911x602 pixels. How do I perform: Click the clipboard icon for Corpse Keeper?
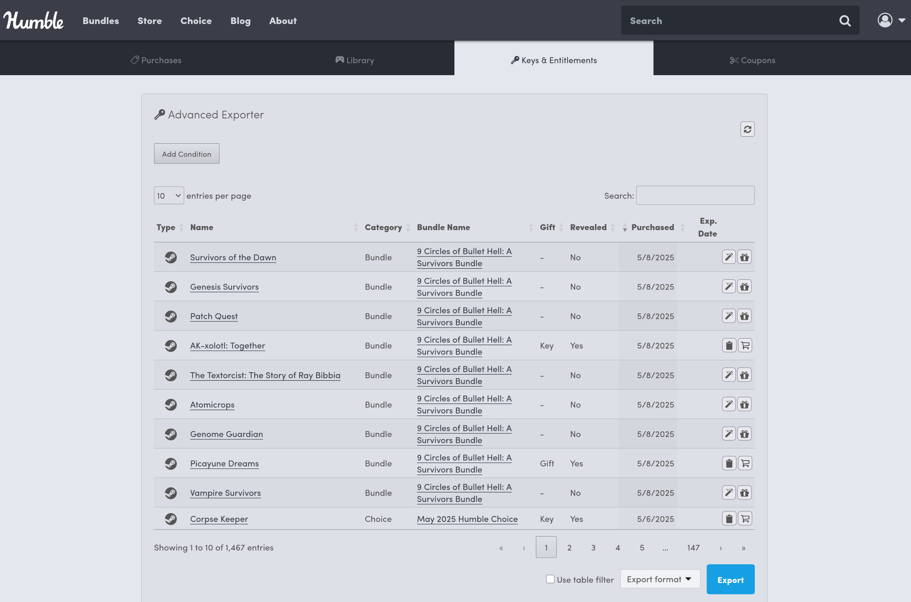(x=729, y=519)
